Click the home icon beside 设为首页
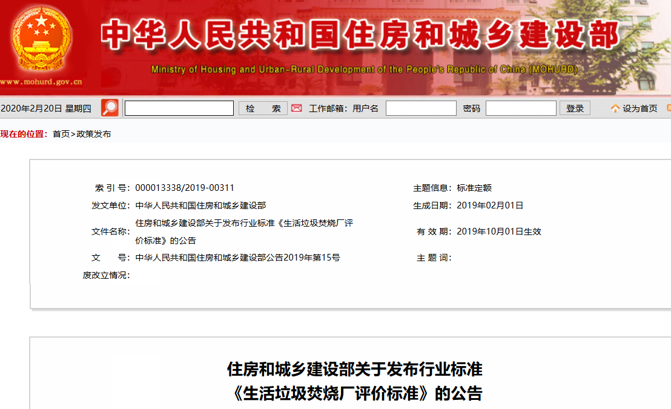Viewport: 671px width, 409px height. click(615, 108)
